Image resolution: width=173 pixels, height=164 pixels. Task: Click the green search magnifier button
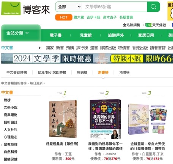153,7
